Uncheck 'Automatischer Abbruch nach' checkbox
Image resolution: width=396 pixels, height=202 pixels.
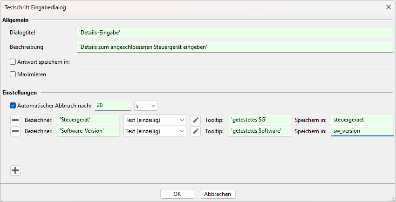coord(13,105)
